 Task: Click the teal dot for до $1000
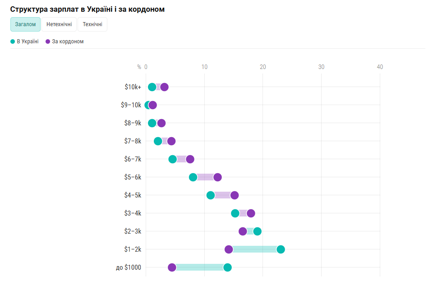[227, 267]
